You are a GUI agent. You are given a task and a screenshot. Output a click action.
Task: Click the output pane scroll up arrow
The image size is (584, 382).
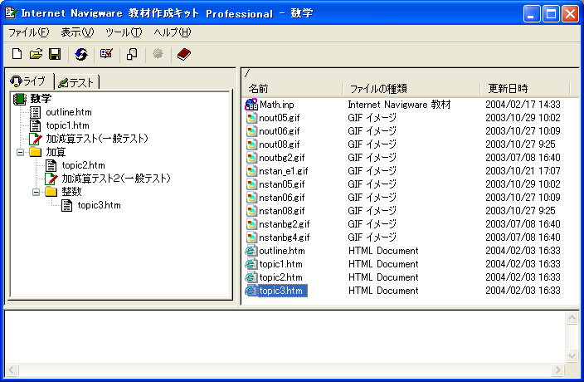tap(572, 318)
